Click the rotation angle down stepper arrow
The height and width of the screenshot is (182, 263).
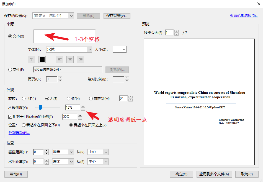(x=130, y=100)
